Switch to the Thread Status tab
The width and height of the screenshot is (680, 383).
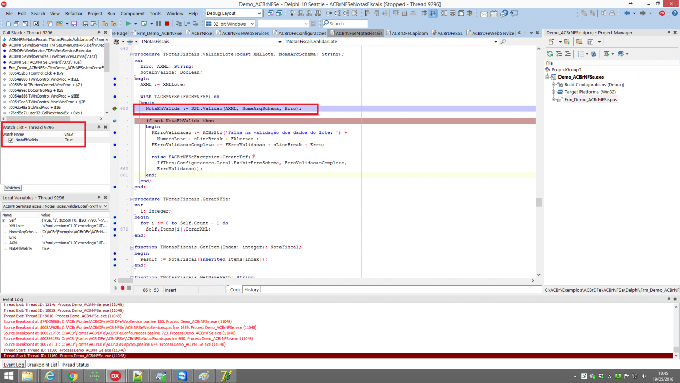tap(75, 365)
